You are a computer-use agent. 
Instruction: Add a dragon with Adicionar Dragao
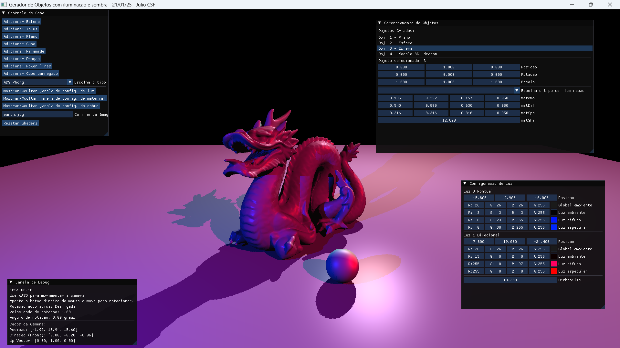pyautogui.click(x=21, y=58)
